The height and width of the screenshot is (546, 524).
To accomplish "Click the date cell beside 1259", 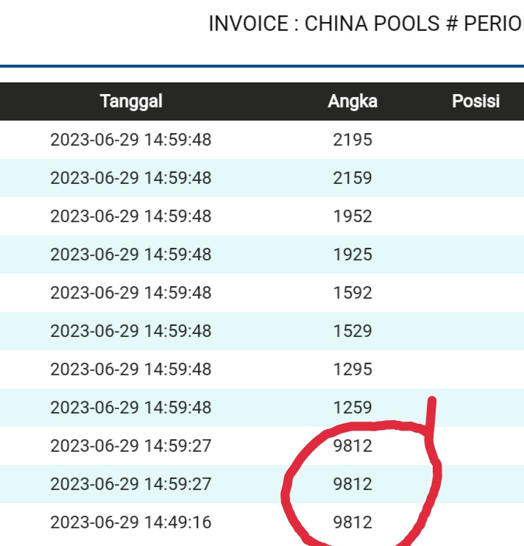I will [131, 408].
